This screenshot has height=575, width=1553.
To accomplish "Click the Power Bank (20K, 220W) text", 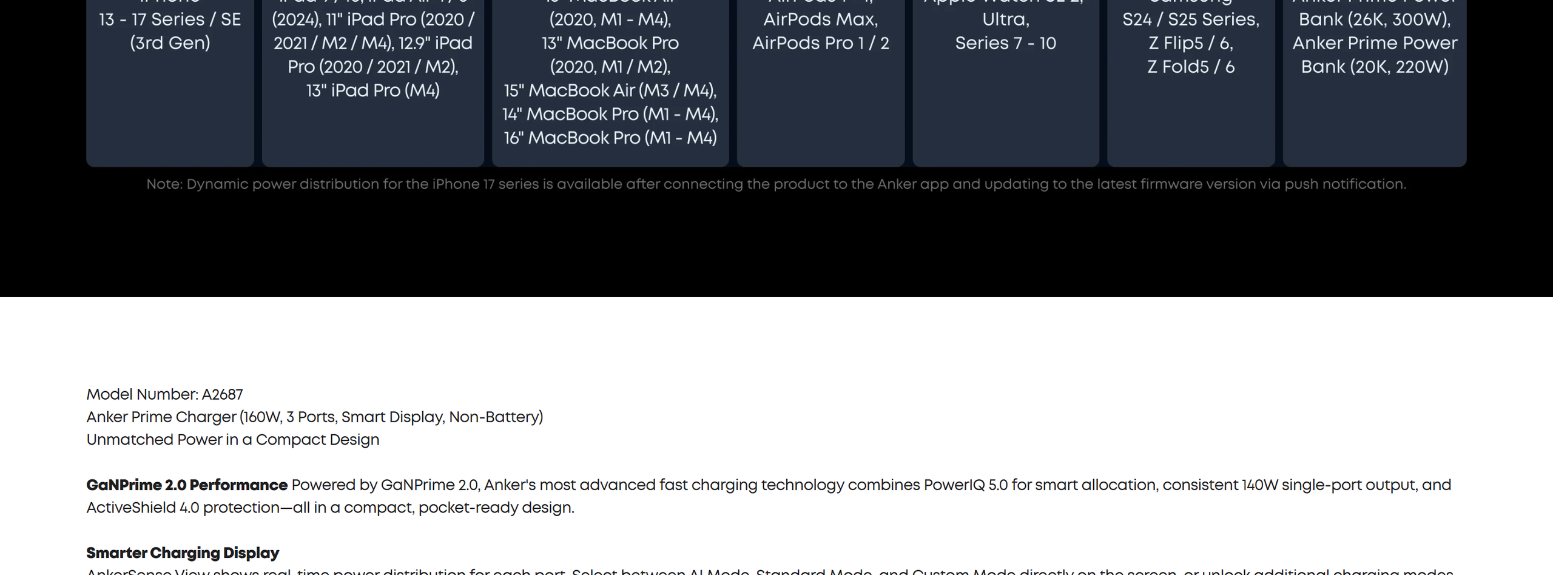I will [x=1374, y=67].
